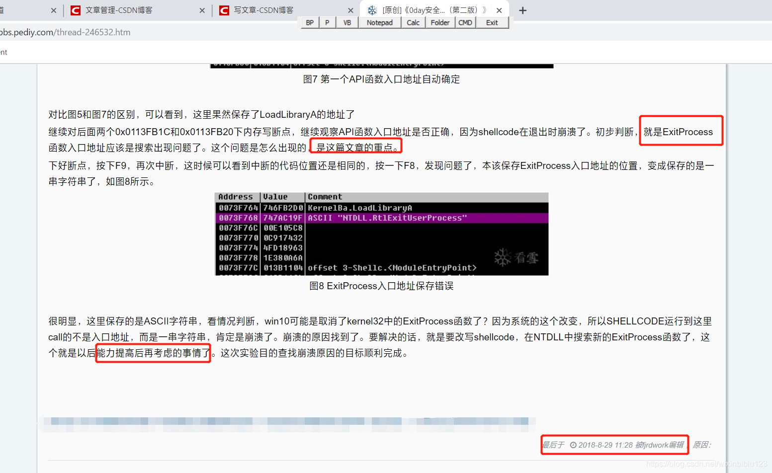Image resolution: width=772 pixels, height=473 pixels.
Task: Click the edit timestamp 2018-8-29 11:28
Action: [x=605, y=445]
